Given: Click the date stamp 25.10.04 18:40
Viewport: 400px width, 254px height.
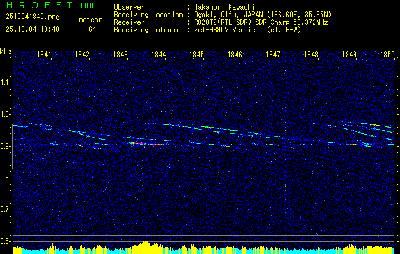Looking at the screenshot, I should click(32, 29).
